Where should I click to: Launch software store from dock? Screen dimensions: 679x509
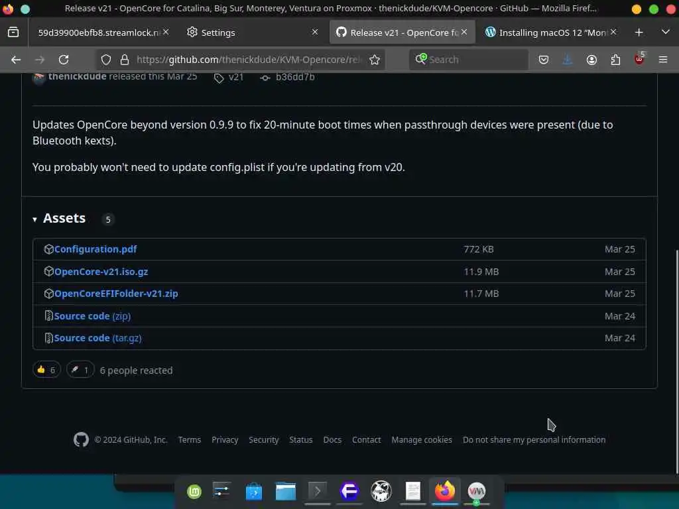tap(254, 491)
